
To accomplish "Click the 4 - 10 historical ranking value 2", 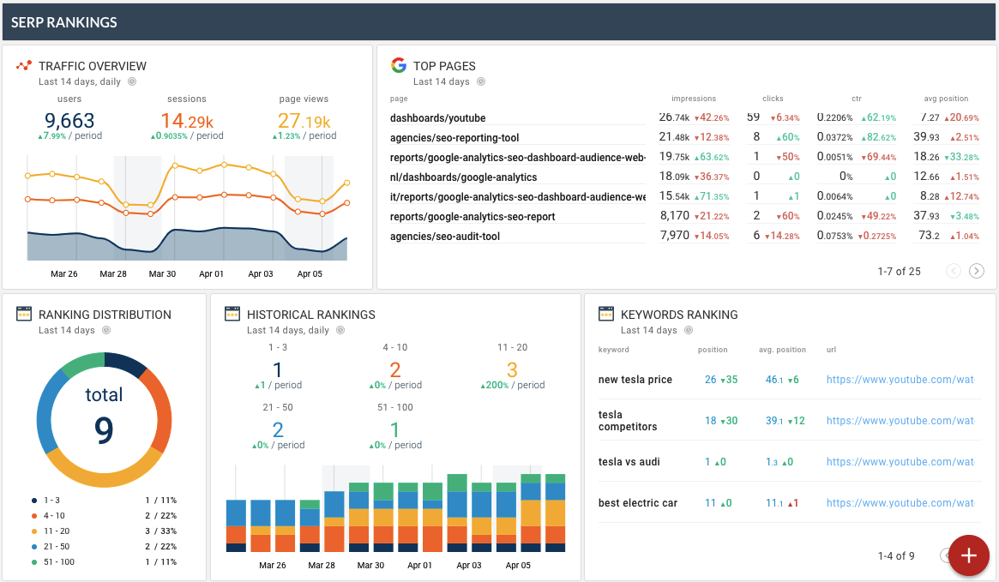I will [395, 370].
